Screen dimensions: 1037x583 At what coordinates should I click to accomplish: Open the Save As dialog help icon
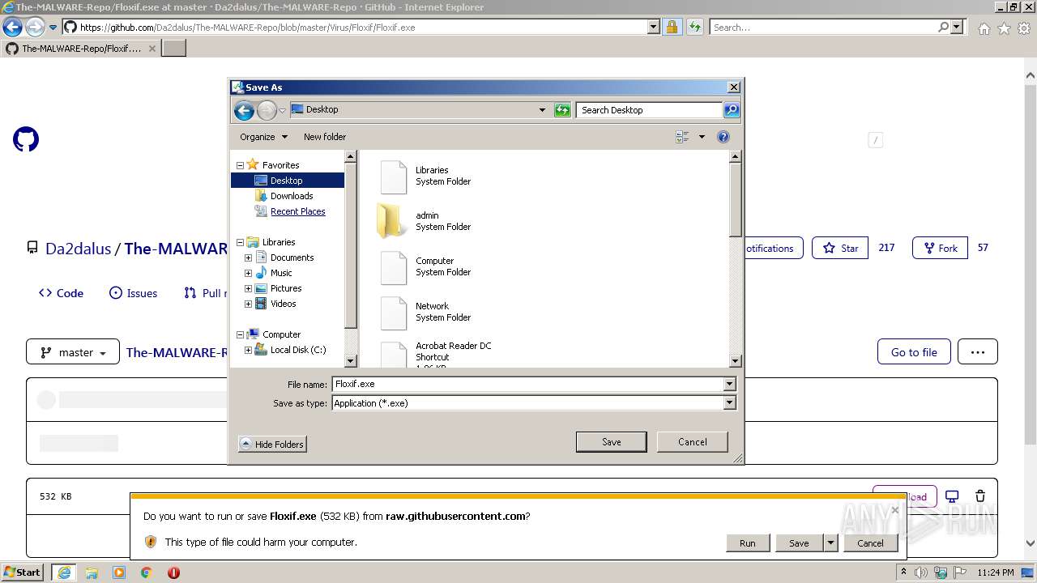[723, 137]
